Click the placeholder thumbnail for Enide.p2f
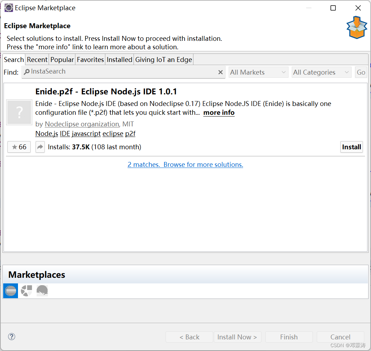Image resolution: width=371 pixels, height=351 pixels. [19, 112]
